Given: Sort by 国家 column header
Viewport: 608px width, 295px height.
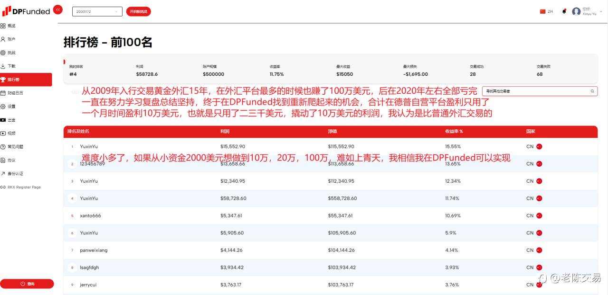Looking at the screenshot, I should click(x=531, y=131).
